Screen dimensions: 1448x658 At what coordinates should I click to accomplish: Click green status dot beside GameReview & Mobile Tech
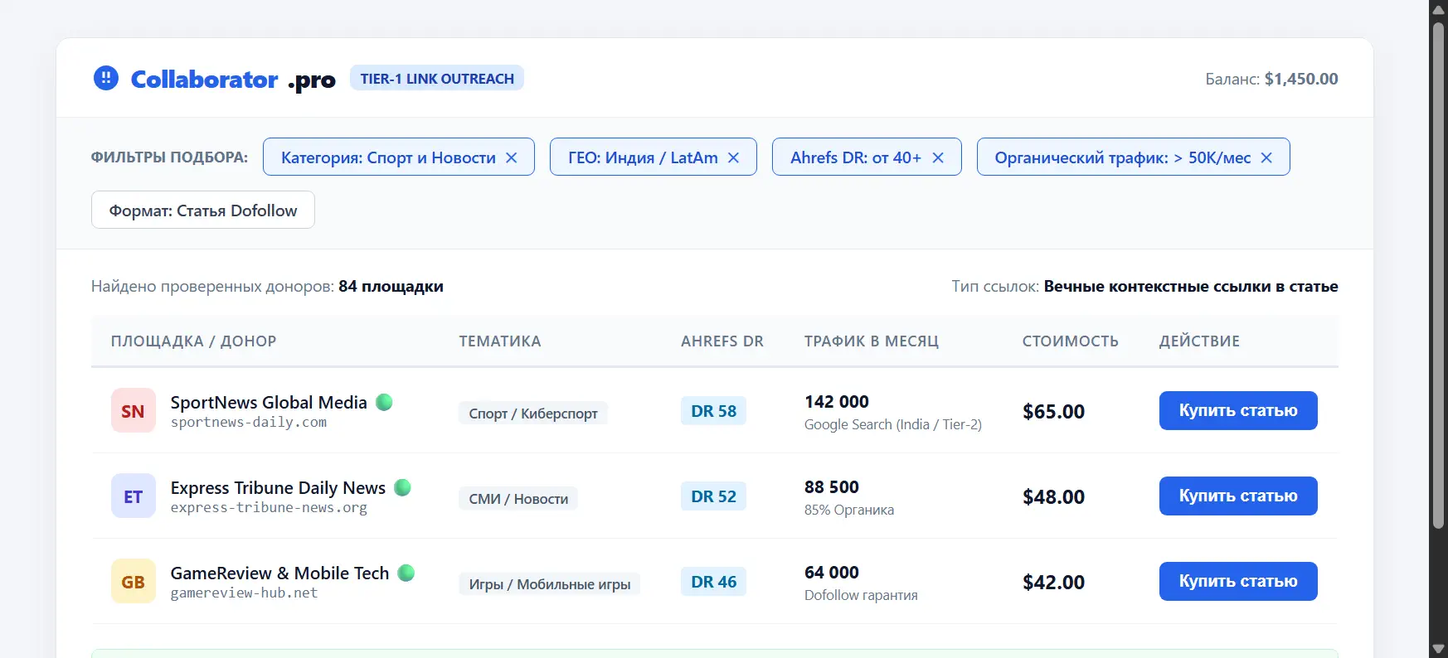tap(406, 573)
